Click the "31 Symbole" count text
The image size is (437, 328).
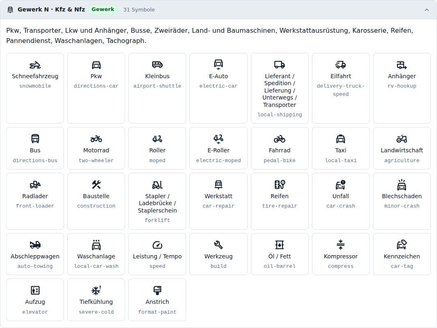(x=139, y=9)
